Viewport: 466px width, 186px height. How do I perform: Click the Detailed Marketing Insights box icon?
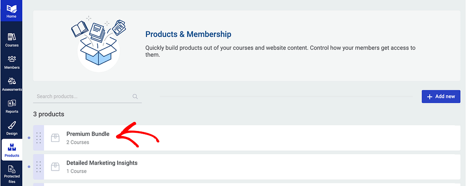coord(55,167)
